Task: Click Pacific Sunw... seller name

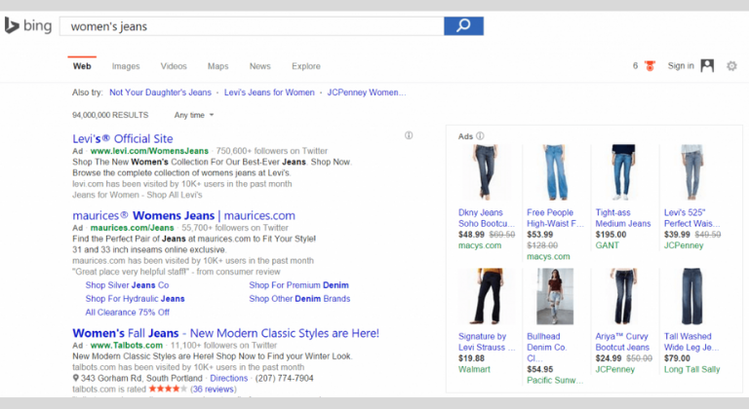Action: pos(555,380)
